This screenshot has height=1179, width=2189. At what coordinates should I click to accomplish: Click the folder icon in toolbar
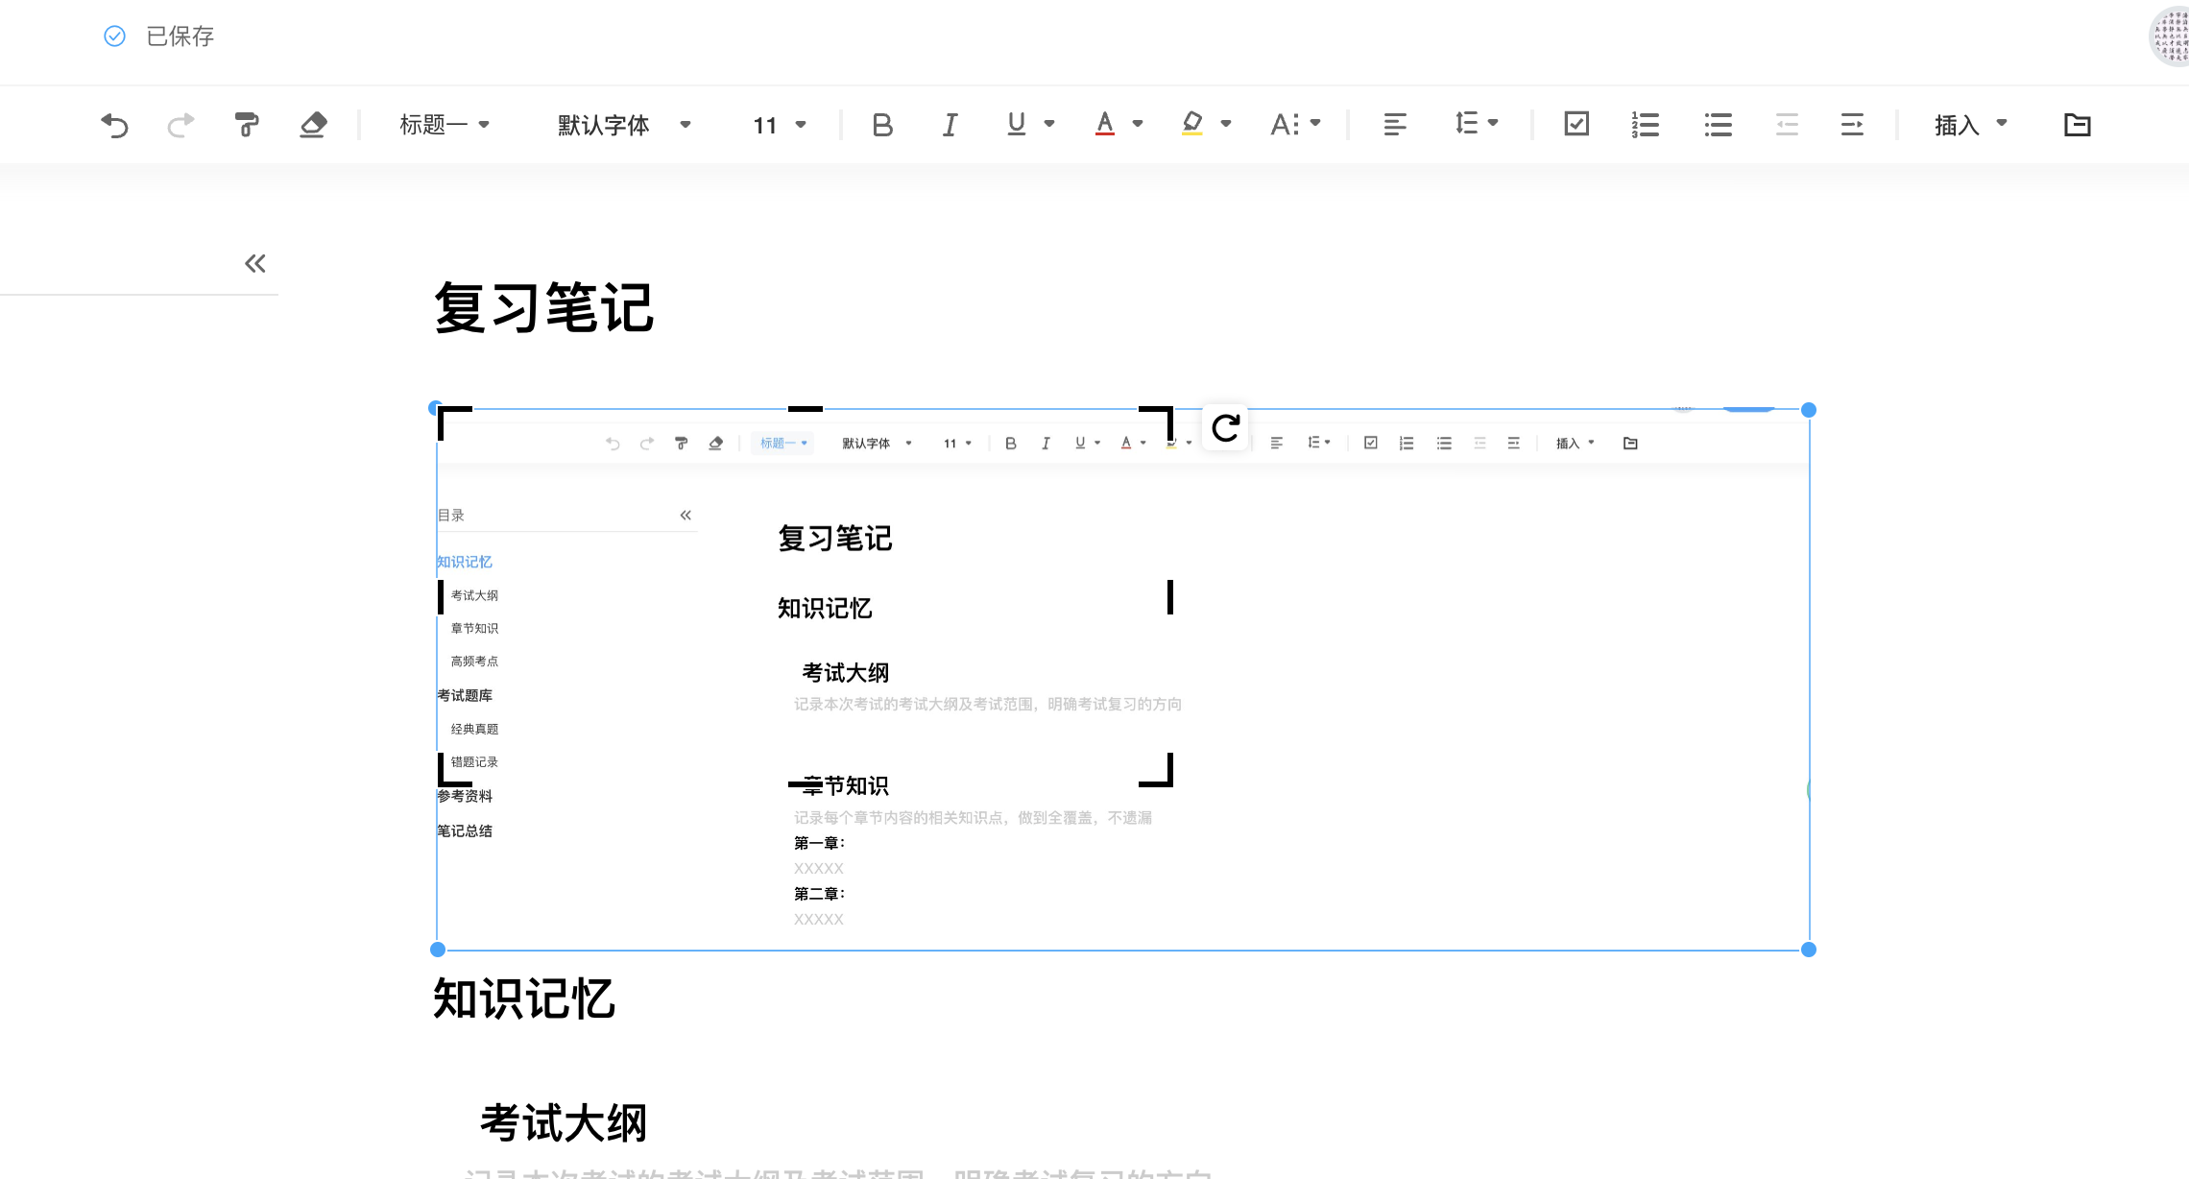(x=2078, y=125)
